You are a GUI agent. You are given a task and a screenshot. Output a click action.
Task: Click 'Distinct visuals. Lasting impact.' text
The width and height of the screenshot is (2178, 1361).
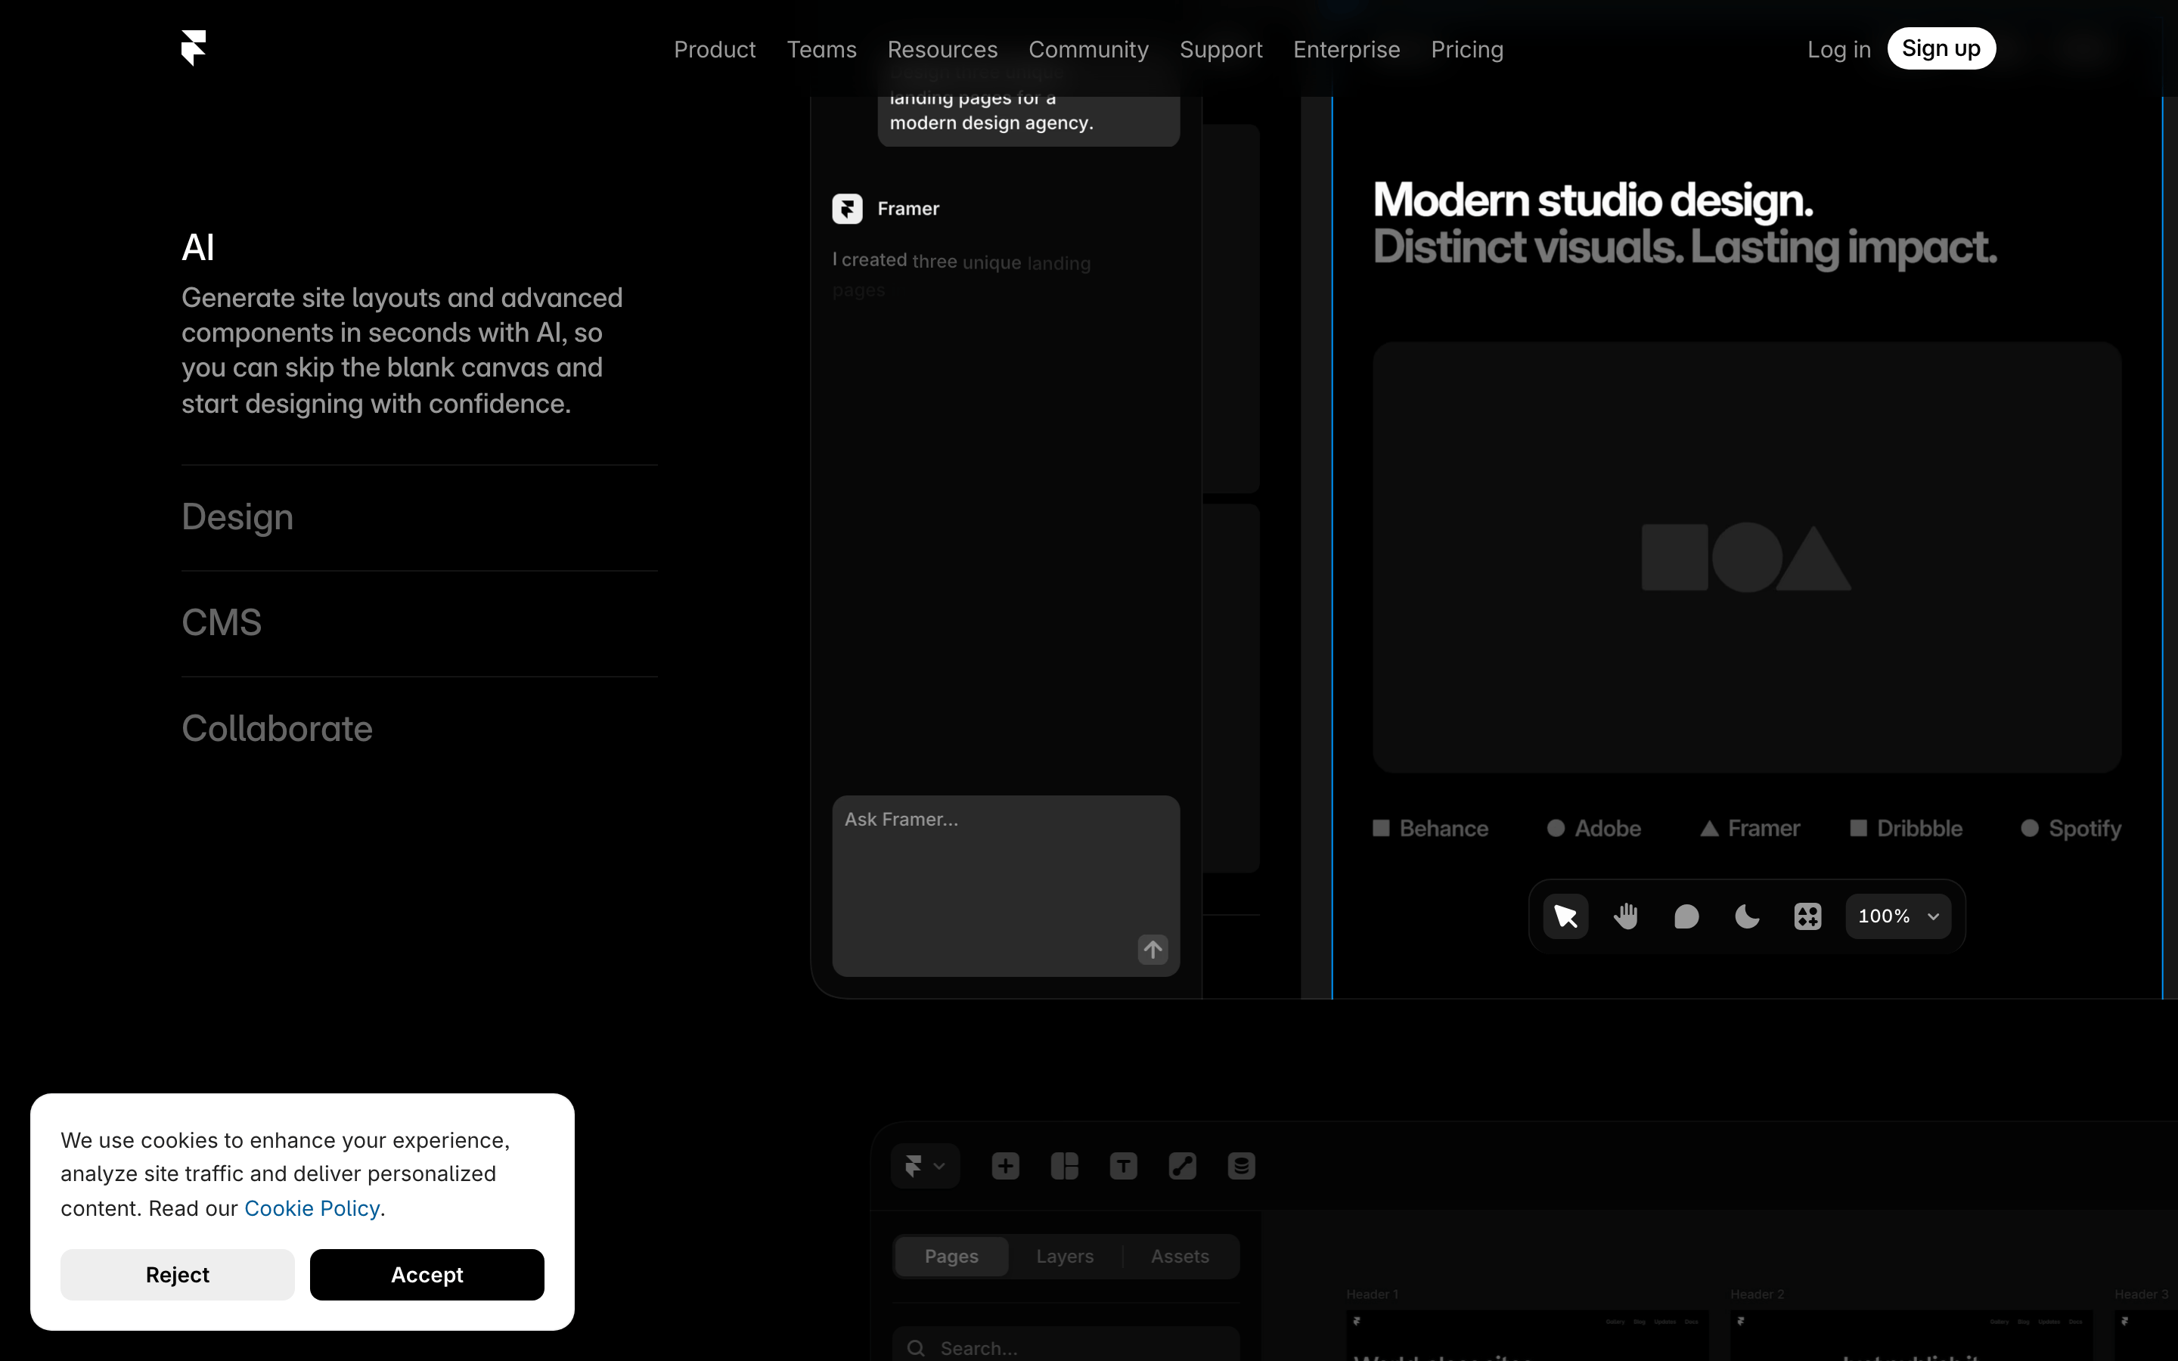(1684, 247)
